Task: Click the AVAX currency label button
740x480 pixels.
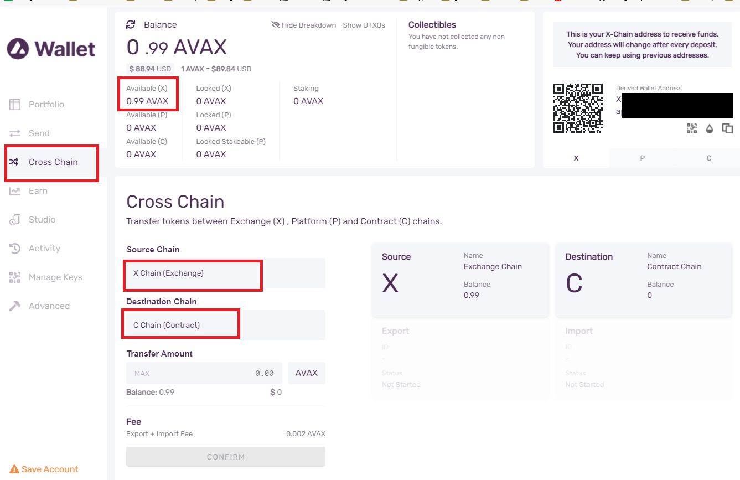Action: pyautogui.click(x=307, y=373)
